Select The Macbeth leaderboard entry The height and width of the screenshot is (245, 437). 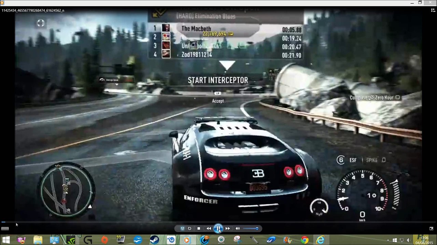pyautogui.click(x=196, y=29)
